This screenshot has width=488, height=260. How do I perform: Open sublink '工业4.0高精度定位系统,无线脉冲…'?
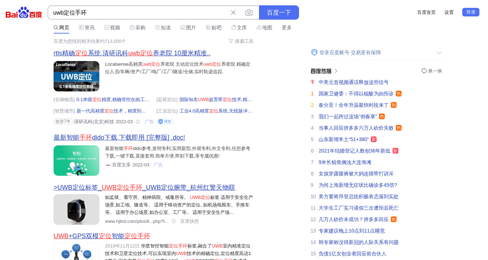(216, 111)
